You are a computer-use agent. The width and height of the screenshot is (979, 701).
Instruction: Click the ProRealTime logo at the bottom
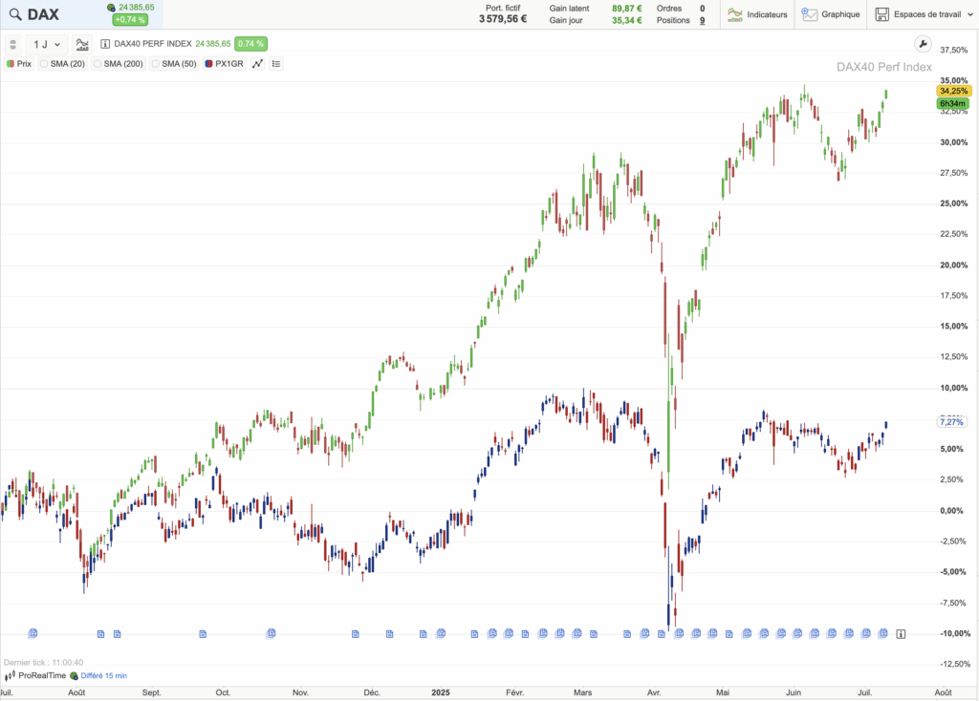click(x=35, y=675)
